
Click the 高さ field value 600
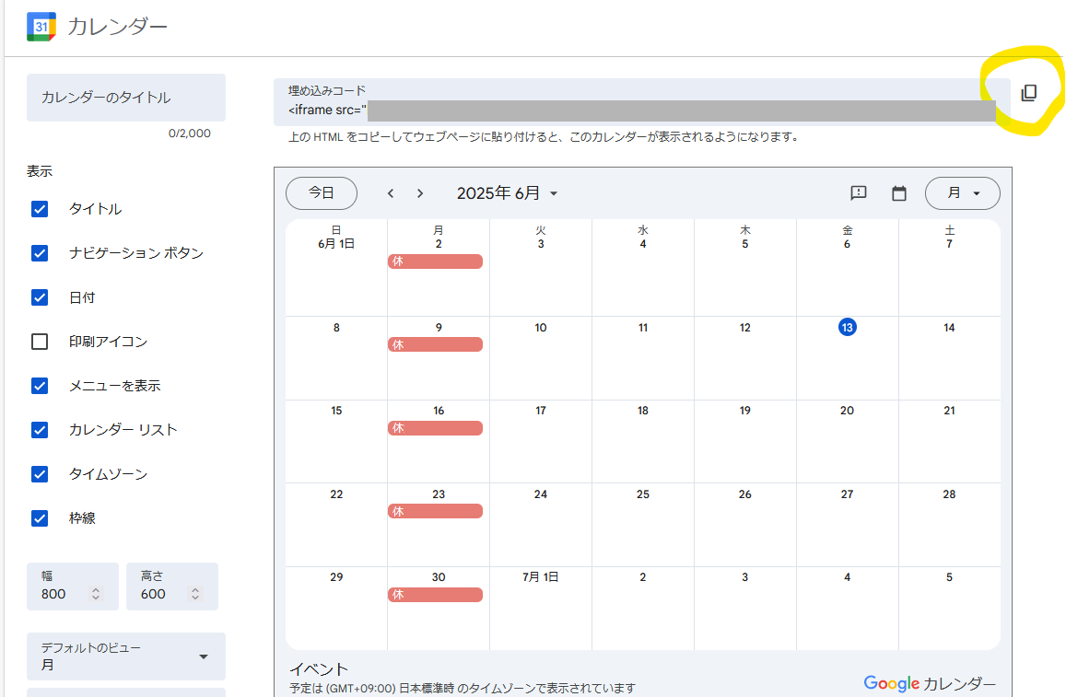point(153,595)
